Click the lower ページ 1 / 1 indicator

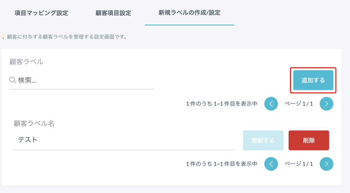pos(299,164)
